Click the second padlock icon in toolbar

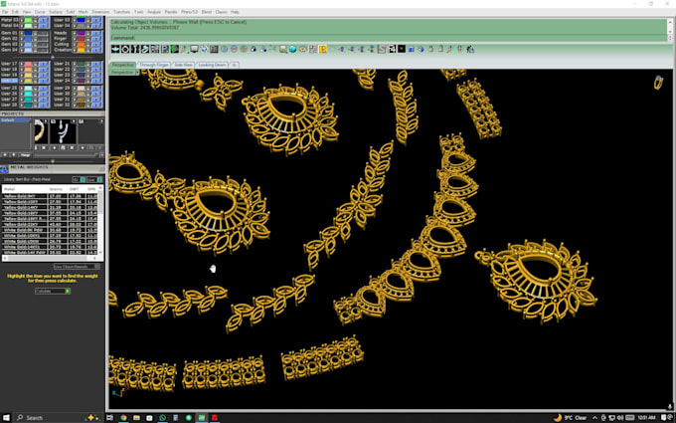tap(440, 49)
